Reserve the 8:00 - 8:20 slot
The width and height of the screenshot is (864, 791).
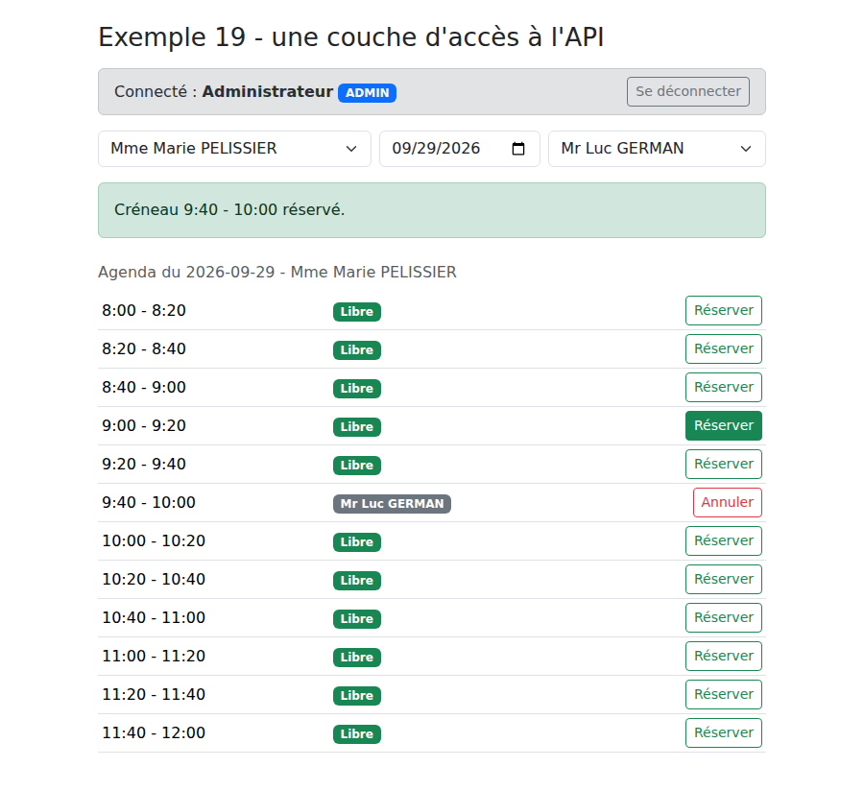(724, 311)
